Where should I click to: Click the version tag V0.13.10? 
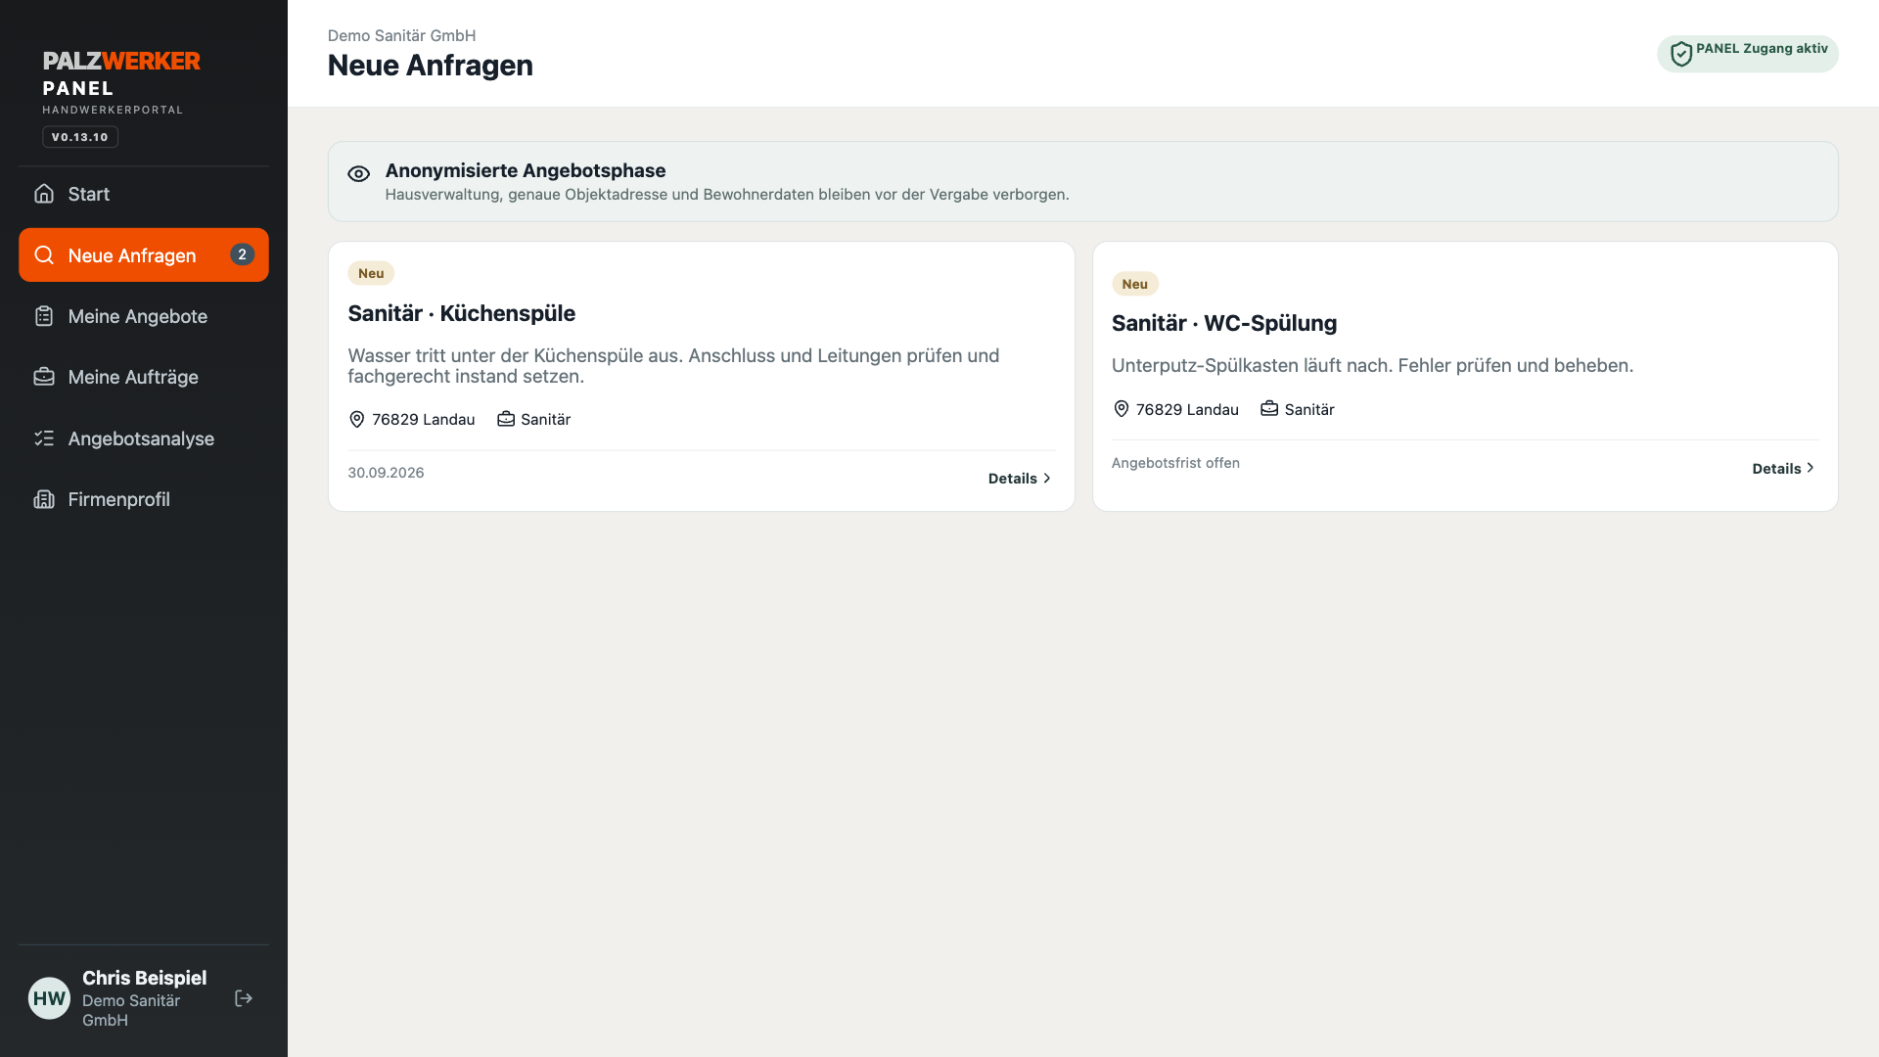pyautogui.click(x=80, y=137)
